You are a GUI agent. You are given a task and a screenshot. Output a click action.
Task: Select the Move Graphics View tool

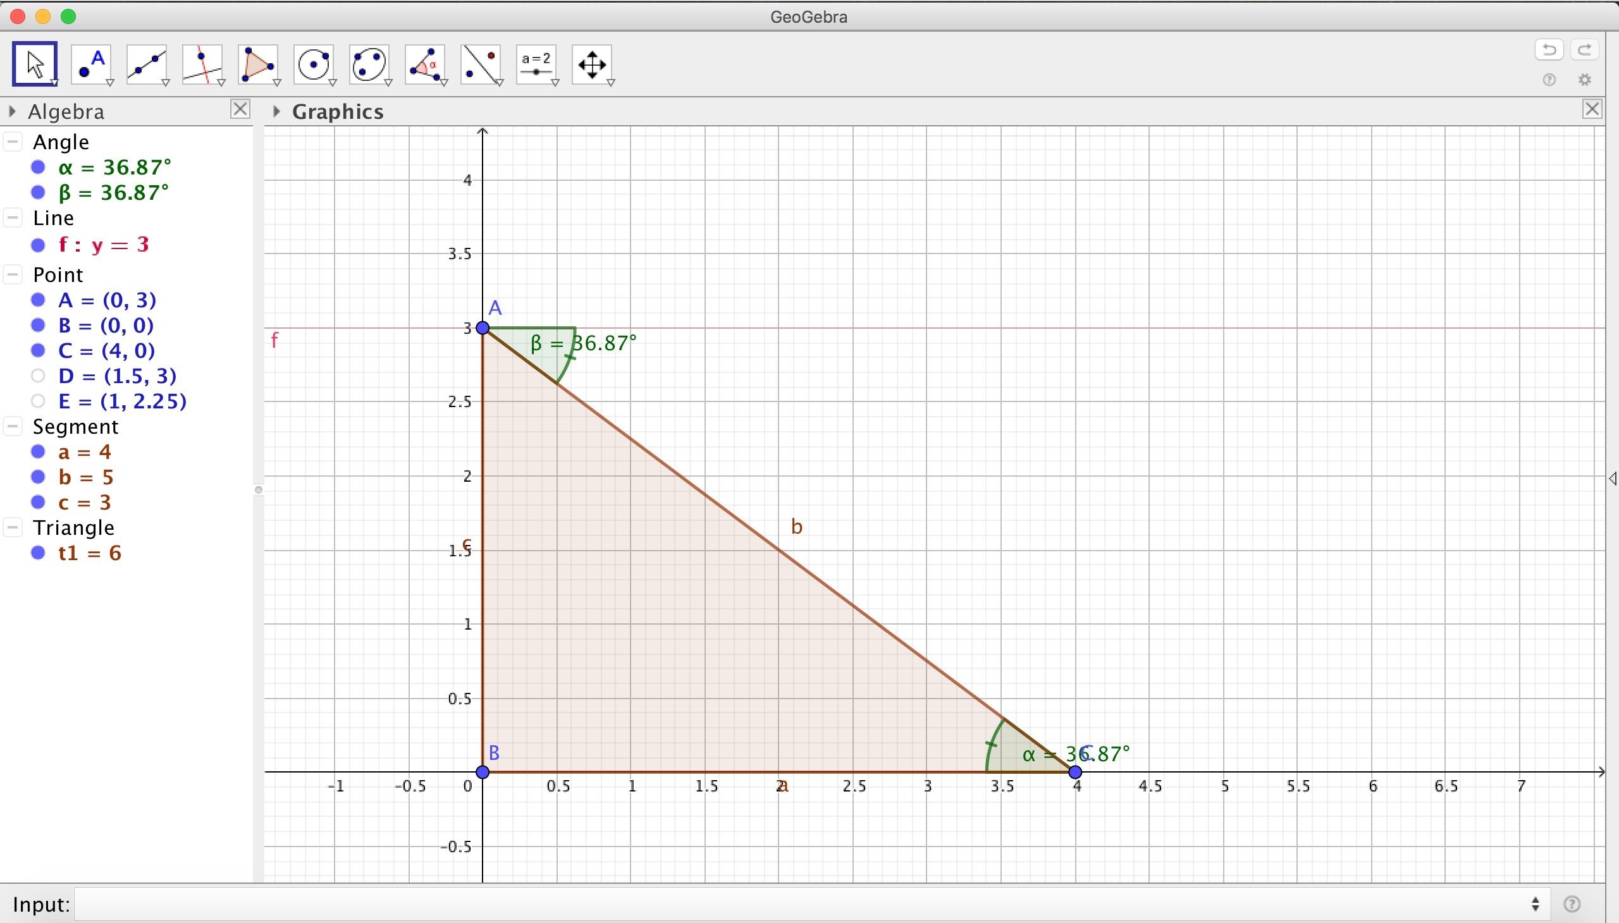[592, 64]
